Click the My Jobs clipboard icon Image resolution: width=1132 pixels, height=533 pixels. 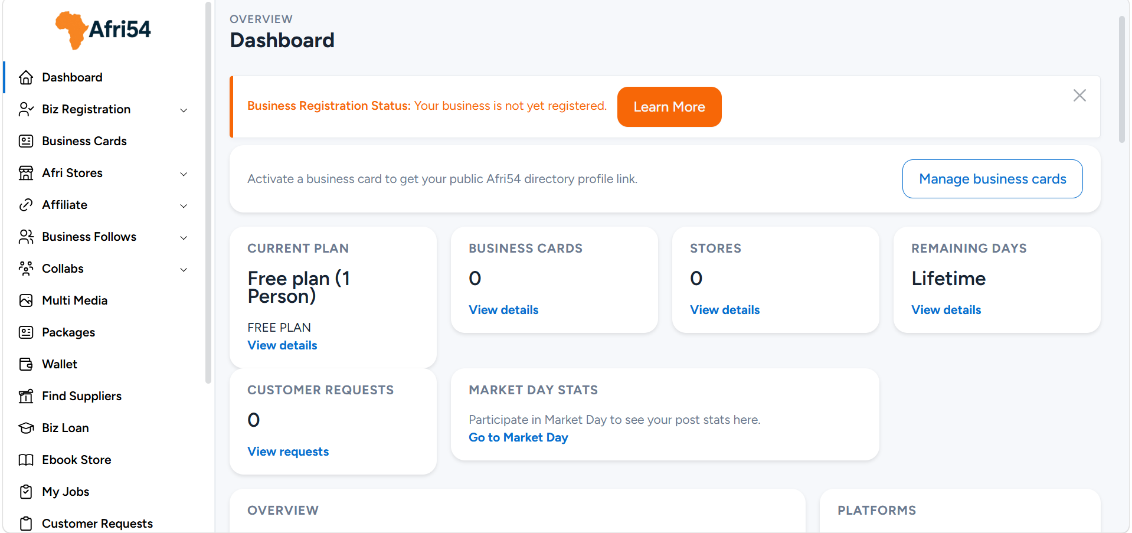coord(26,492)
